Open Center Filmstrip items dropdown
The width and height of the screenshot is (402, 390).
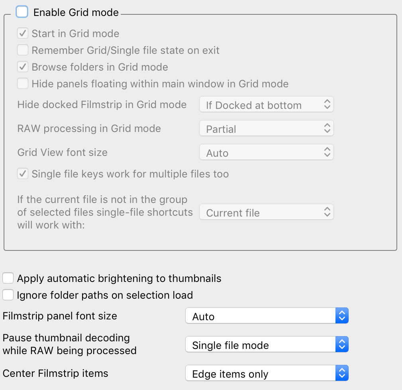coord(267,374)
